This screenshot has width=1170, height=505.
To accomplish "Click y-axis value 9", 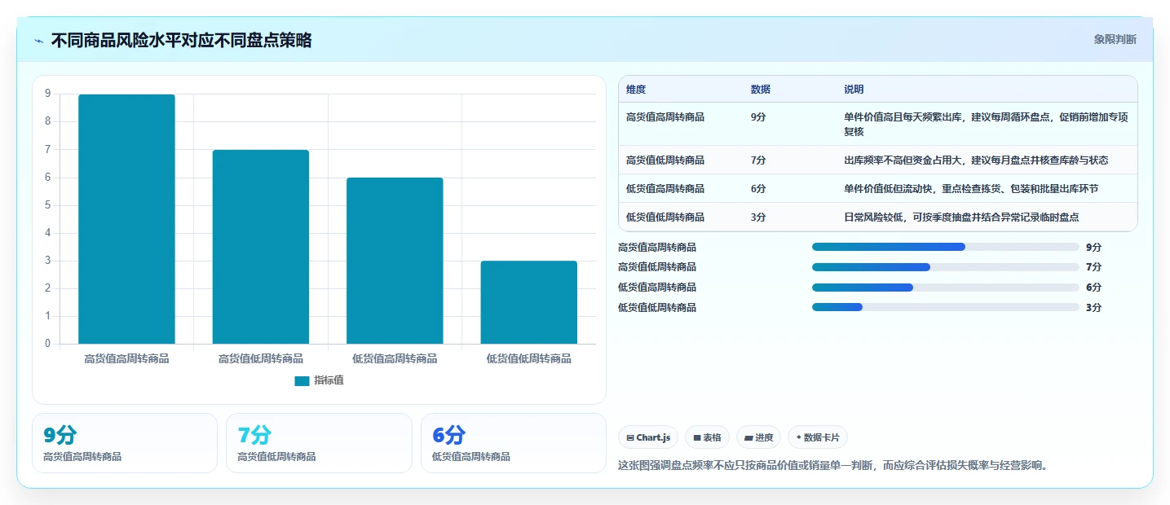I will 47,94.
